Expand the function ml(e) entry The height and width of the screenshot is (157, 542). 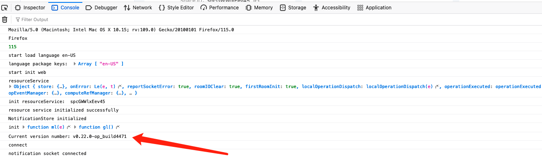click(x=24, y=127)
